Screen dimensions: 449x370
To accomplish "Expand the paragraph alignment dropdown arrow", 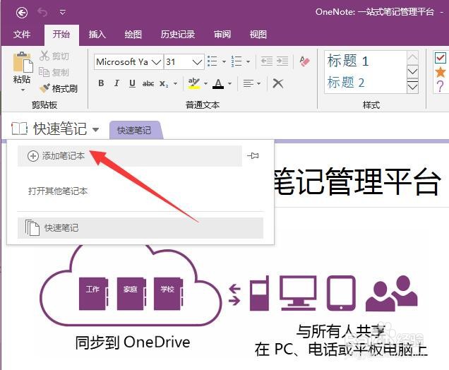I will pyautogui.click(x=259, y=83).
